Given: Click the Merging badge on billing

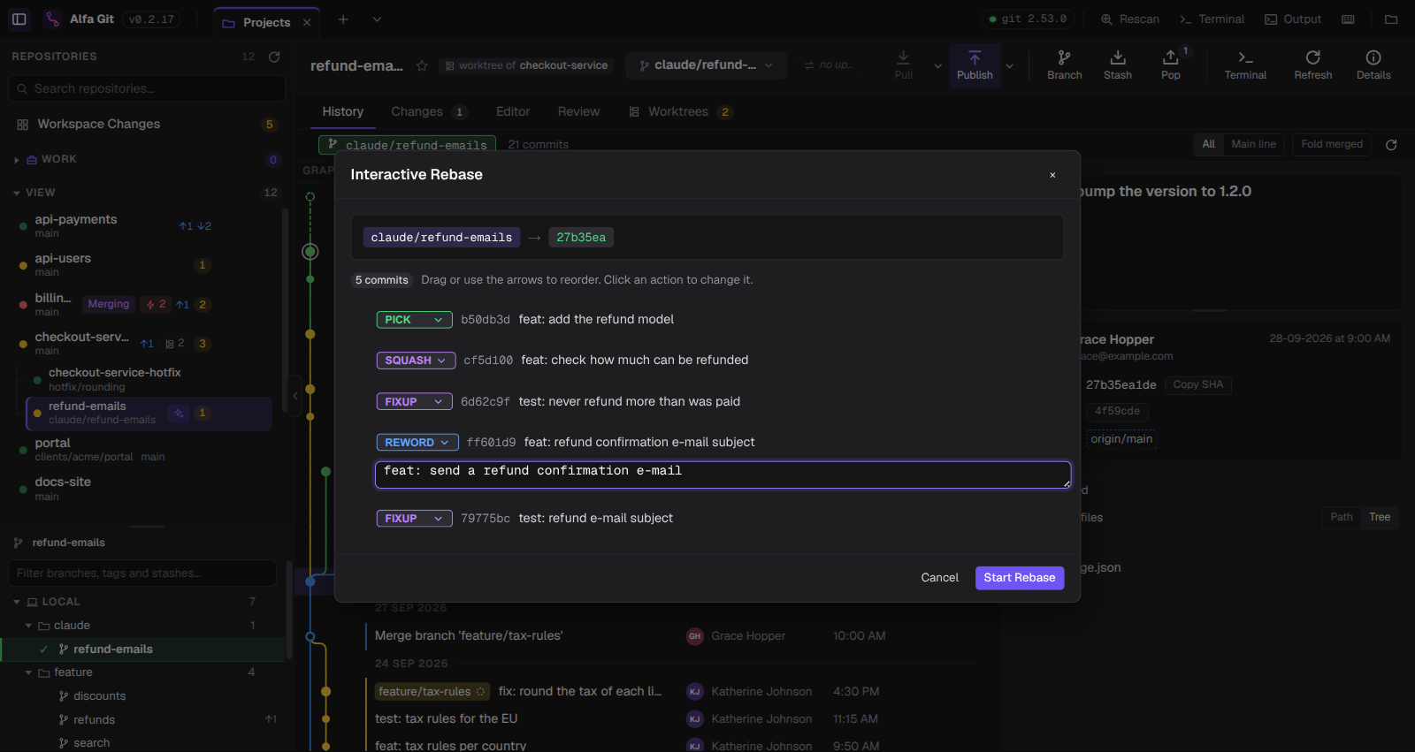Looking at the screenshot, I should (109, 304).
